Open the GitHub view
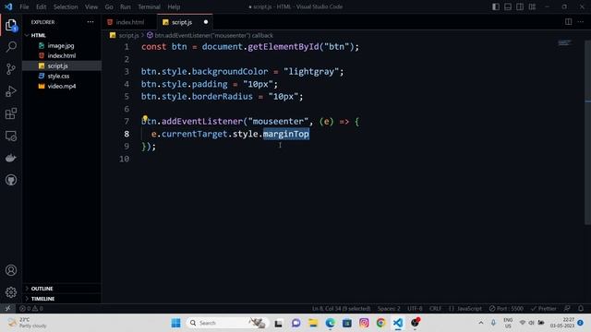The height and width of the screenshot is (332, 591). coord(11,180)
